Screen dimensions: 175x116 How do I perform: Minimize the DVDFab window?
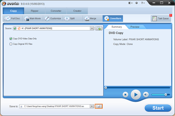pos(154,3)
